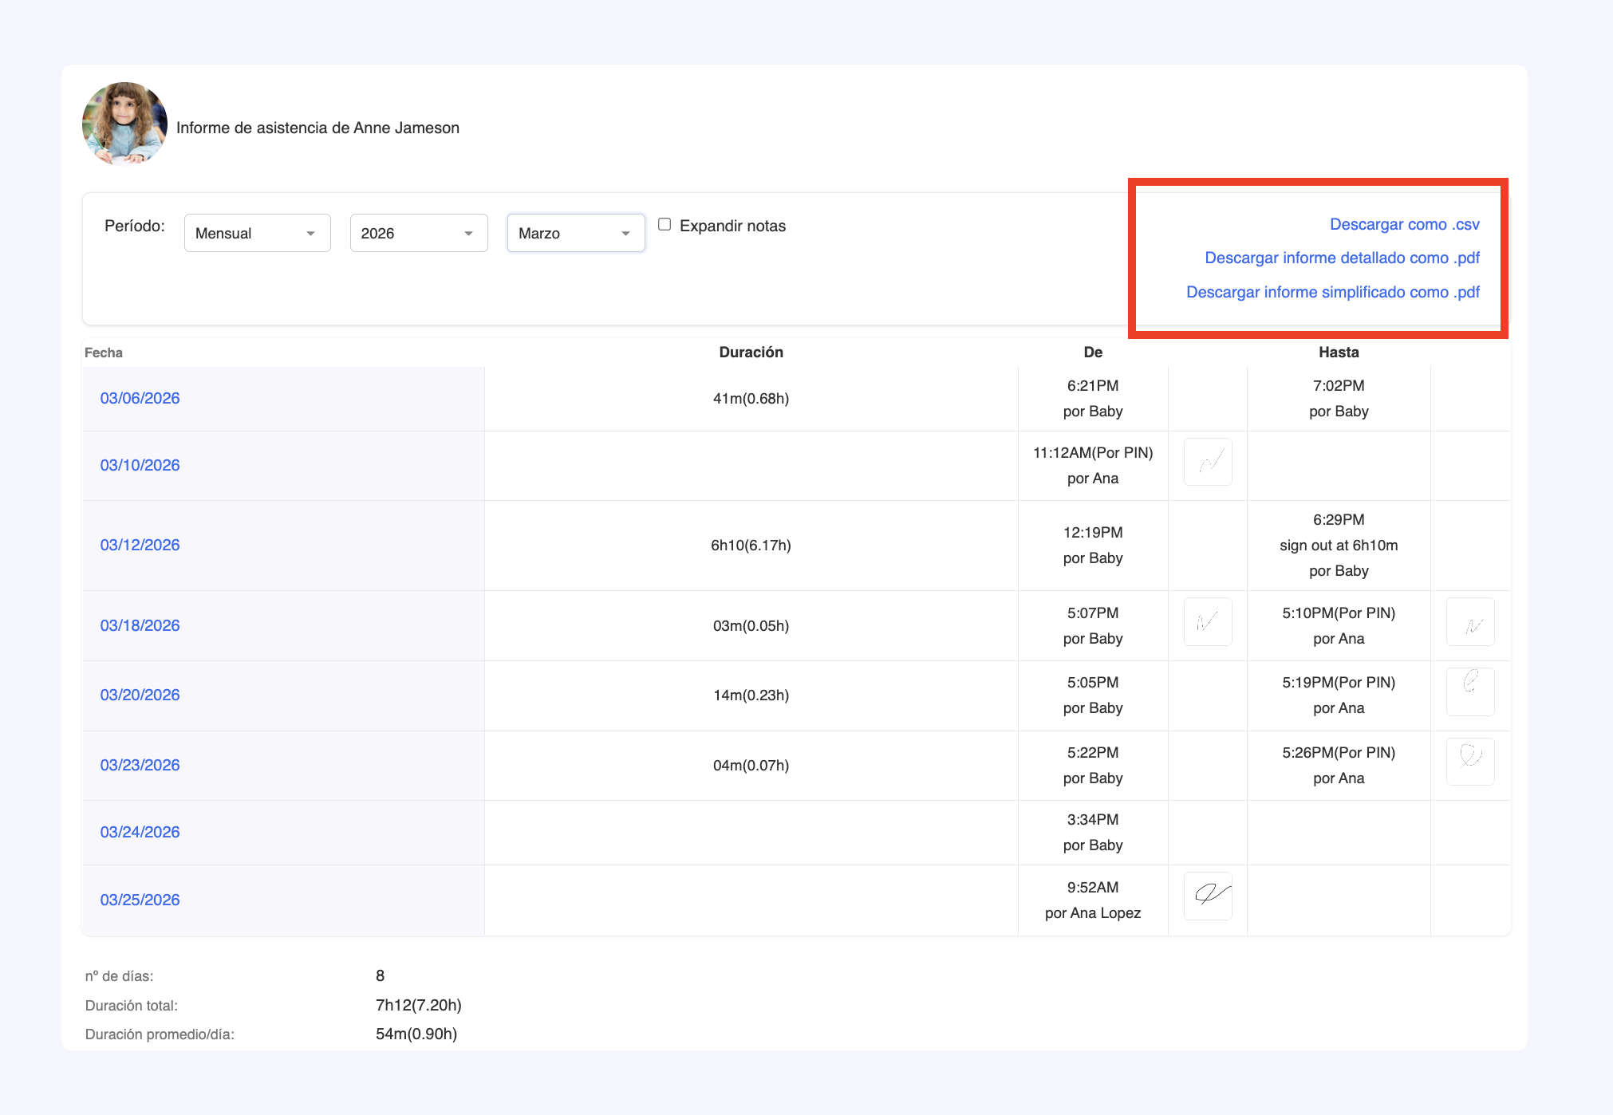Open sign-in signature for 03/18/2026
1613x1115 pixels.
point(1208,621)
